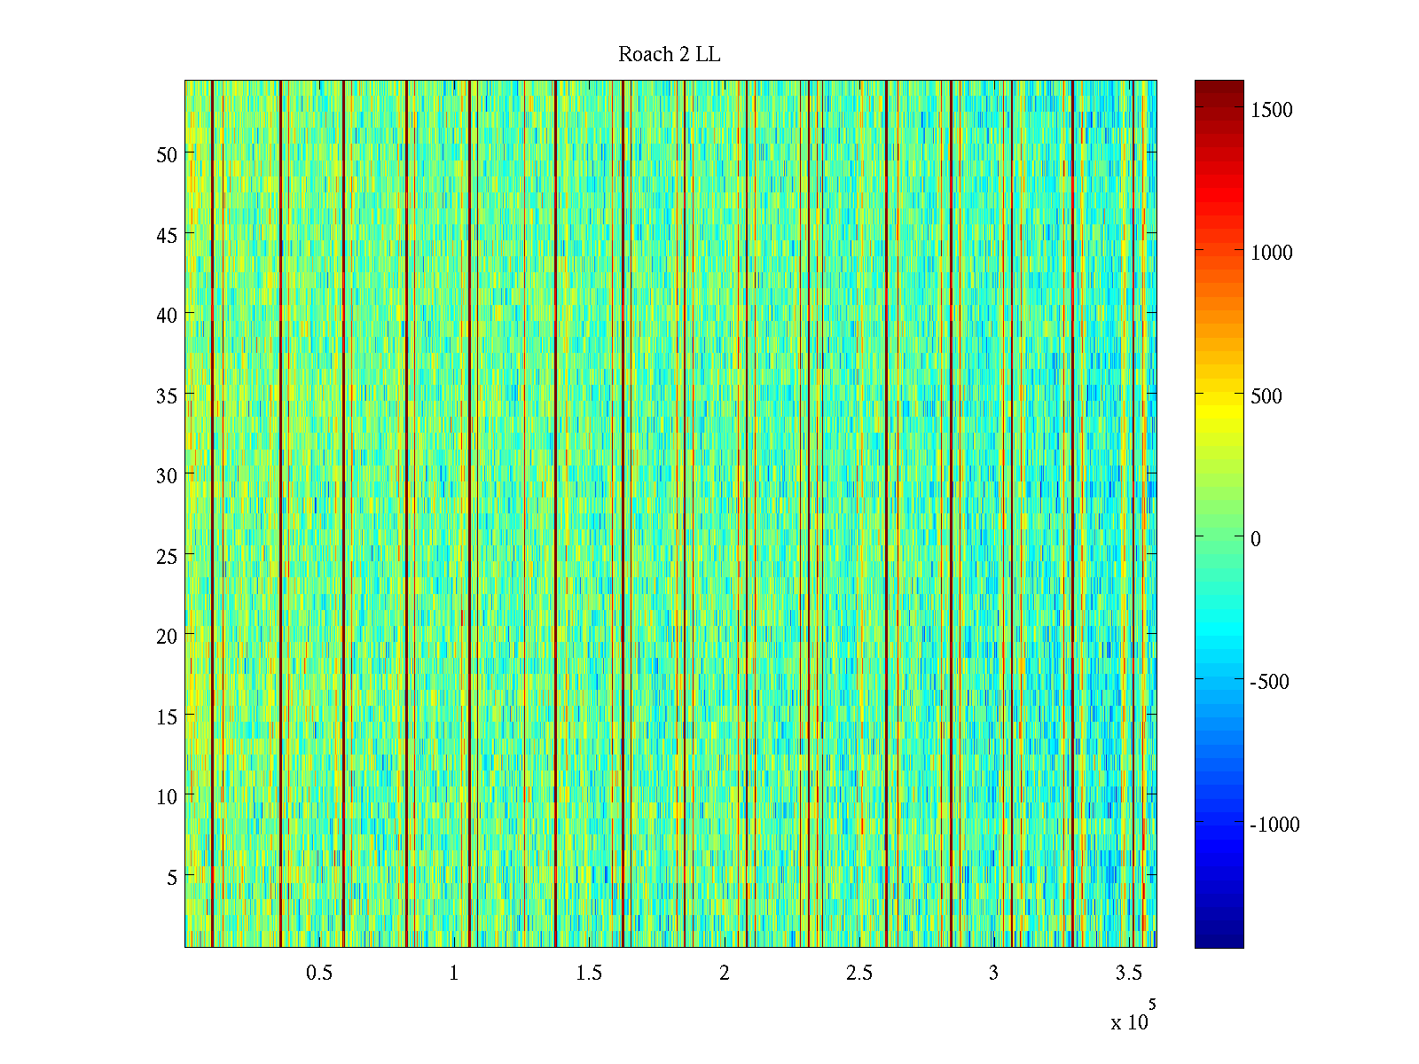
Task: Click the dark red top of colorbar
Action: [x=1219, y=87]
